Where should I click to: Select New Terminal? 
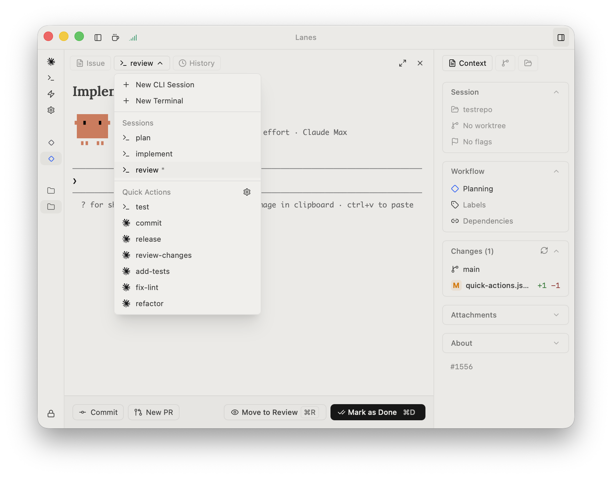click(x=187, y=101)
